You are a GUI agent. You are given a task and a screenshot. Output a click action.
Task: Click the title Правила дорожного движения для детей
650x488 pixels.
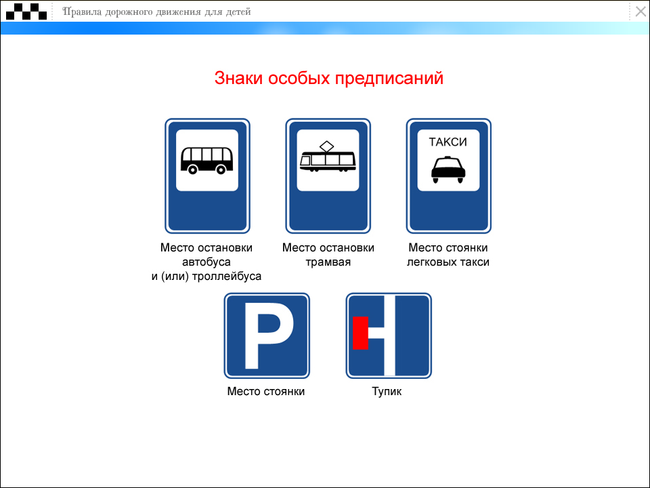click(156, 12)
